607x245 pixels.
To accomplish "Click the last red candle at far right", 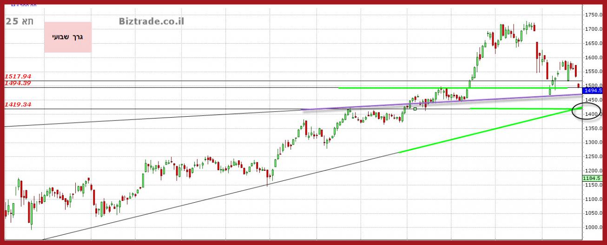I will coord(578,85).
